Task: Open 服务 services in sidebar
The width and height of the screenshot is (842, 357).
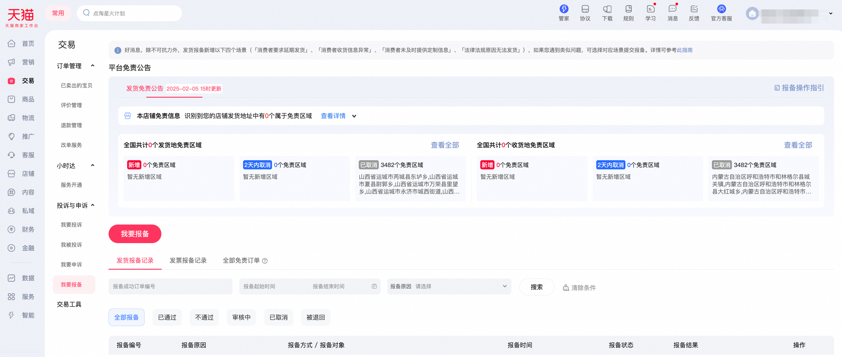Action: pyautogui.click(x=21, y=297)
